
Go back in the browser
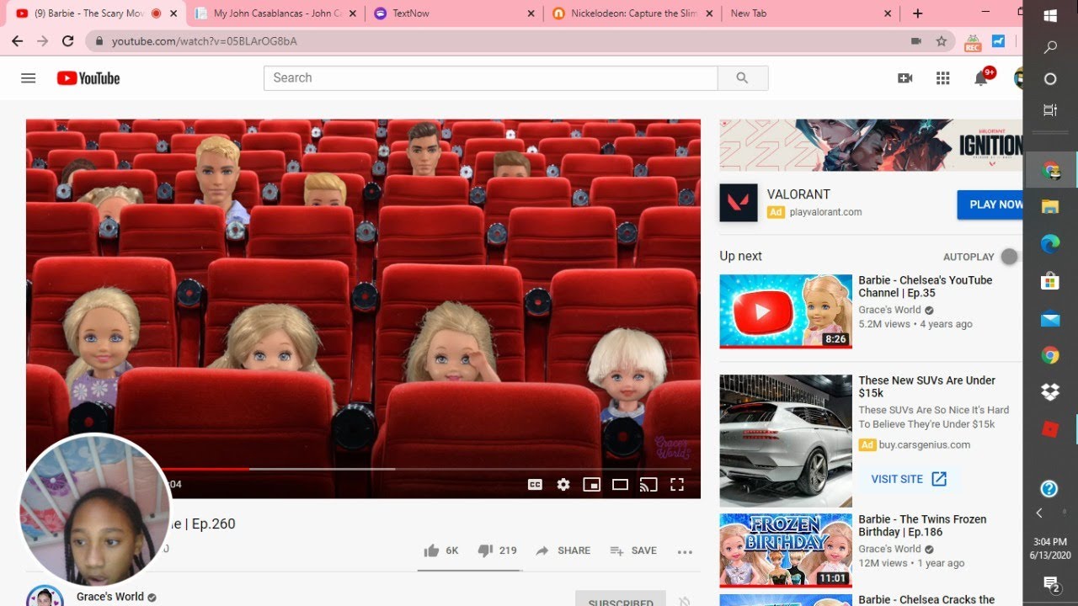[17, 41]
